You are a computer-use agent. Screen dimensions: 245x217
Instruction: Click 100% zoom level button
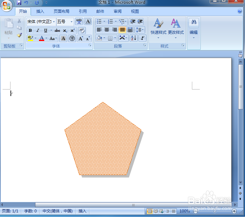[184, 211]
